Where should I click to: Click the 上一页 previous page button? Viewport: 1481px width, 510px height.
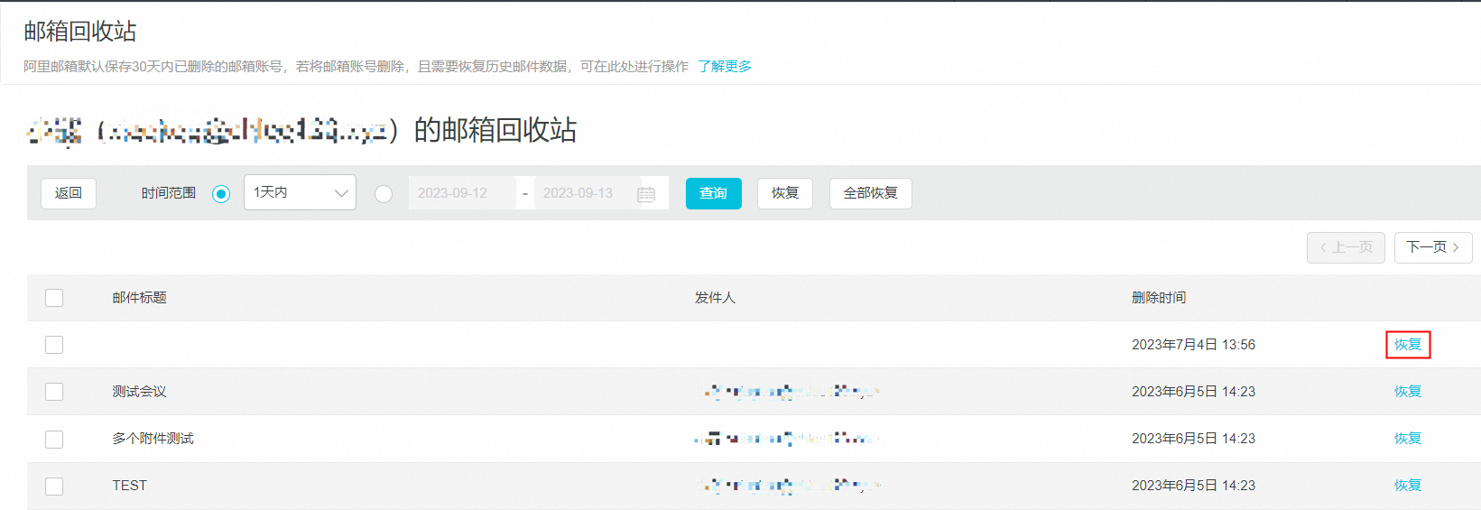point(1346,247)
